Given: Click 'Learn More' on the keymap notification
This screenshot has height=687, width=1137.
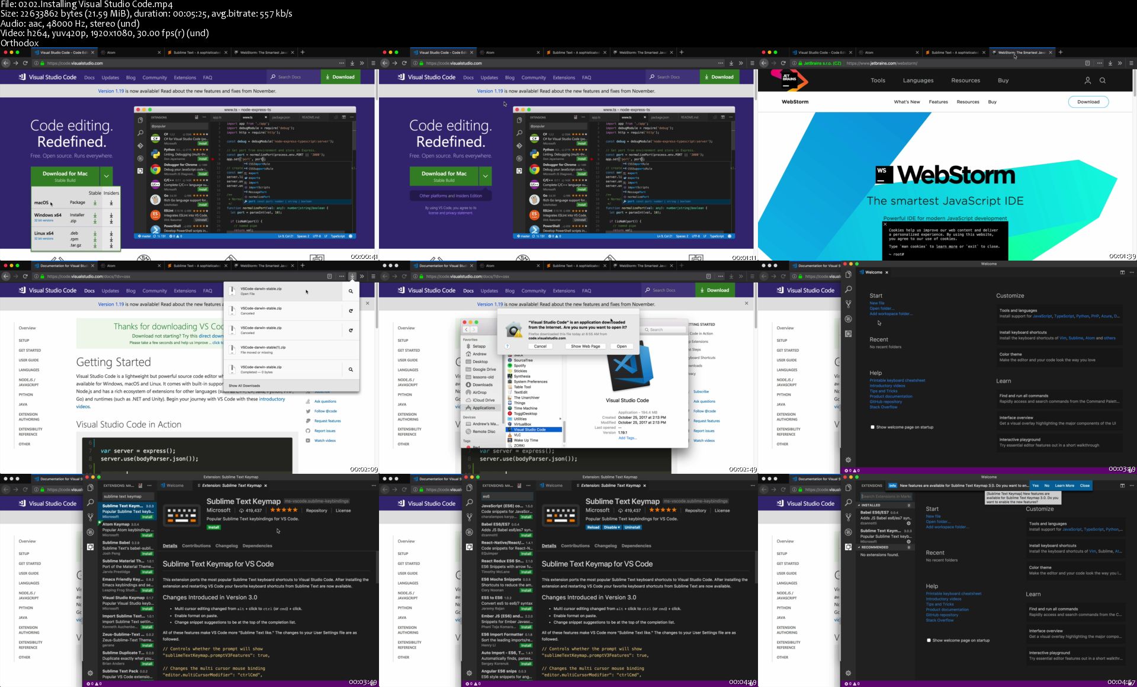Looking at the screenshot, I should click(1064, 486).
